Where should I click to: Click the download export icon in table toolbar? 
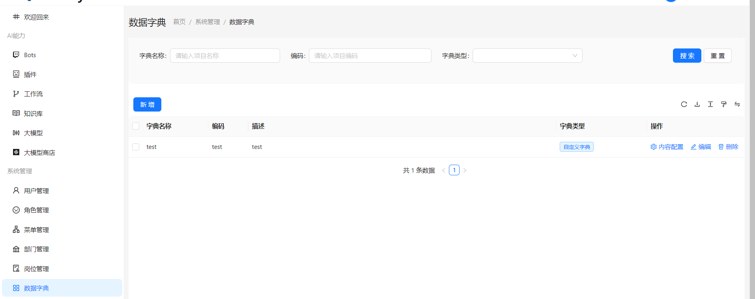[697, 104]
